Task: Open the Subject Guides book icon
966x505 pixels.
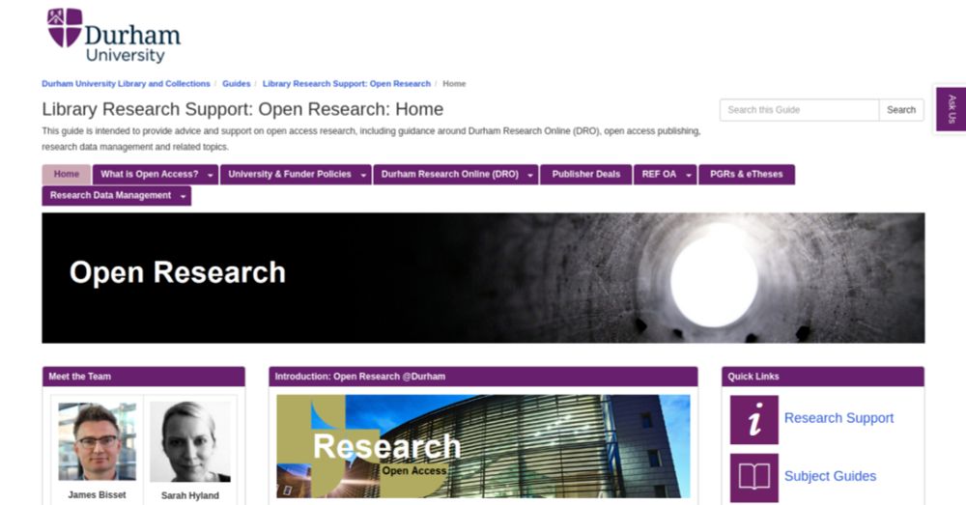Action: pos(754,478)
